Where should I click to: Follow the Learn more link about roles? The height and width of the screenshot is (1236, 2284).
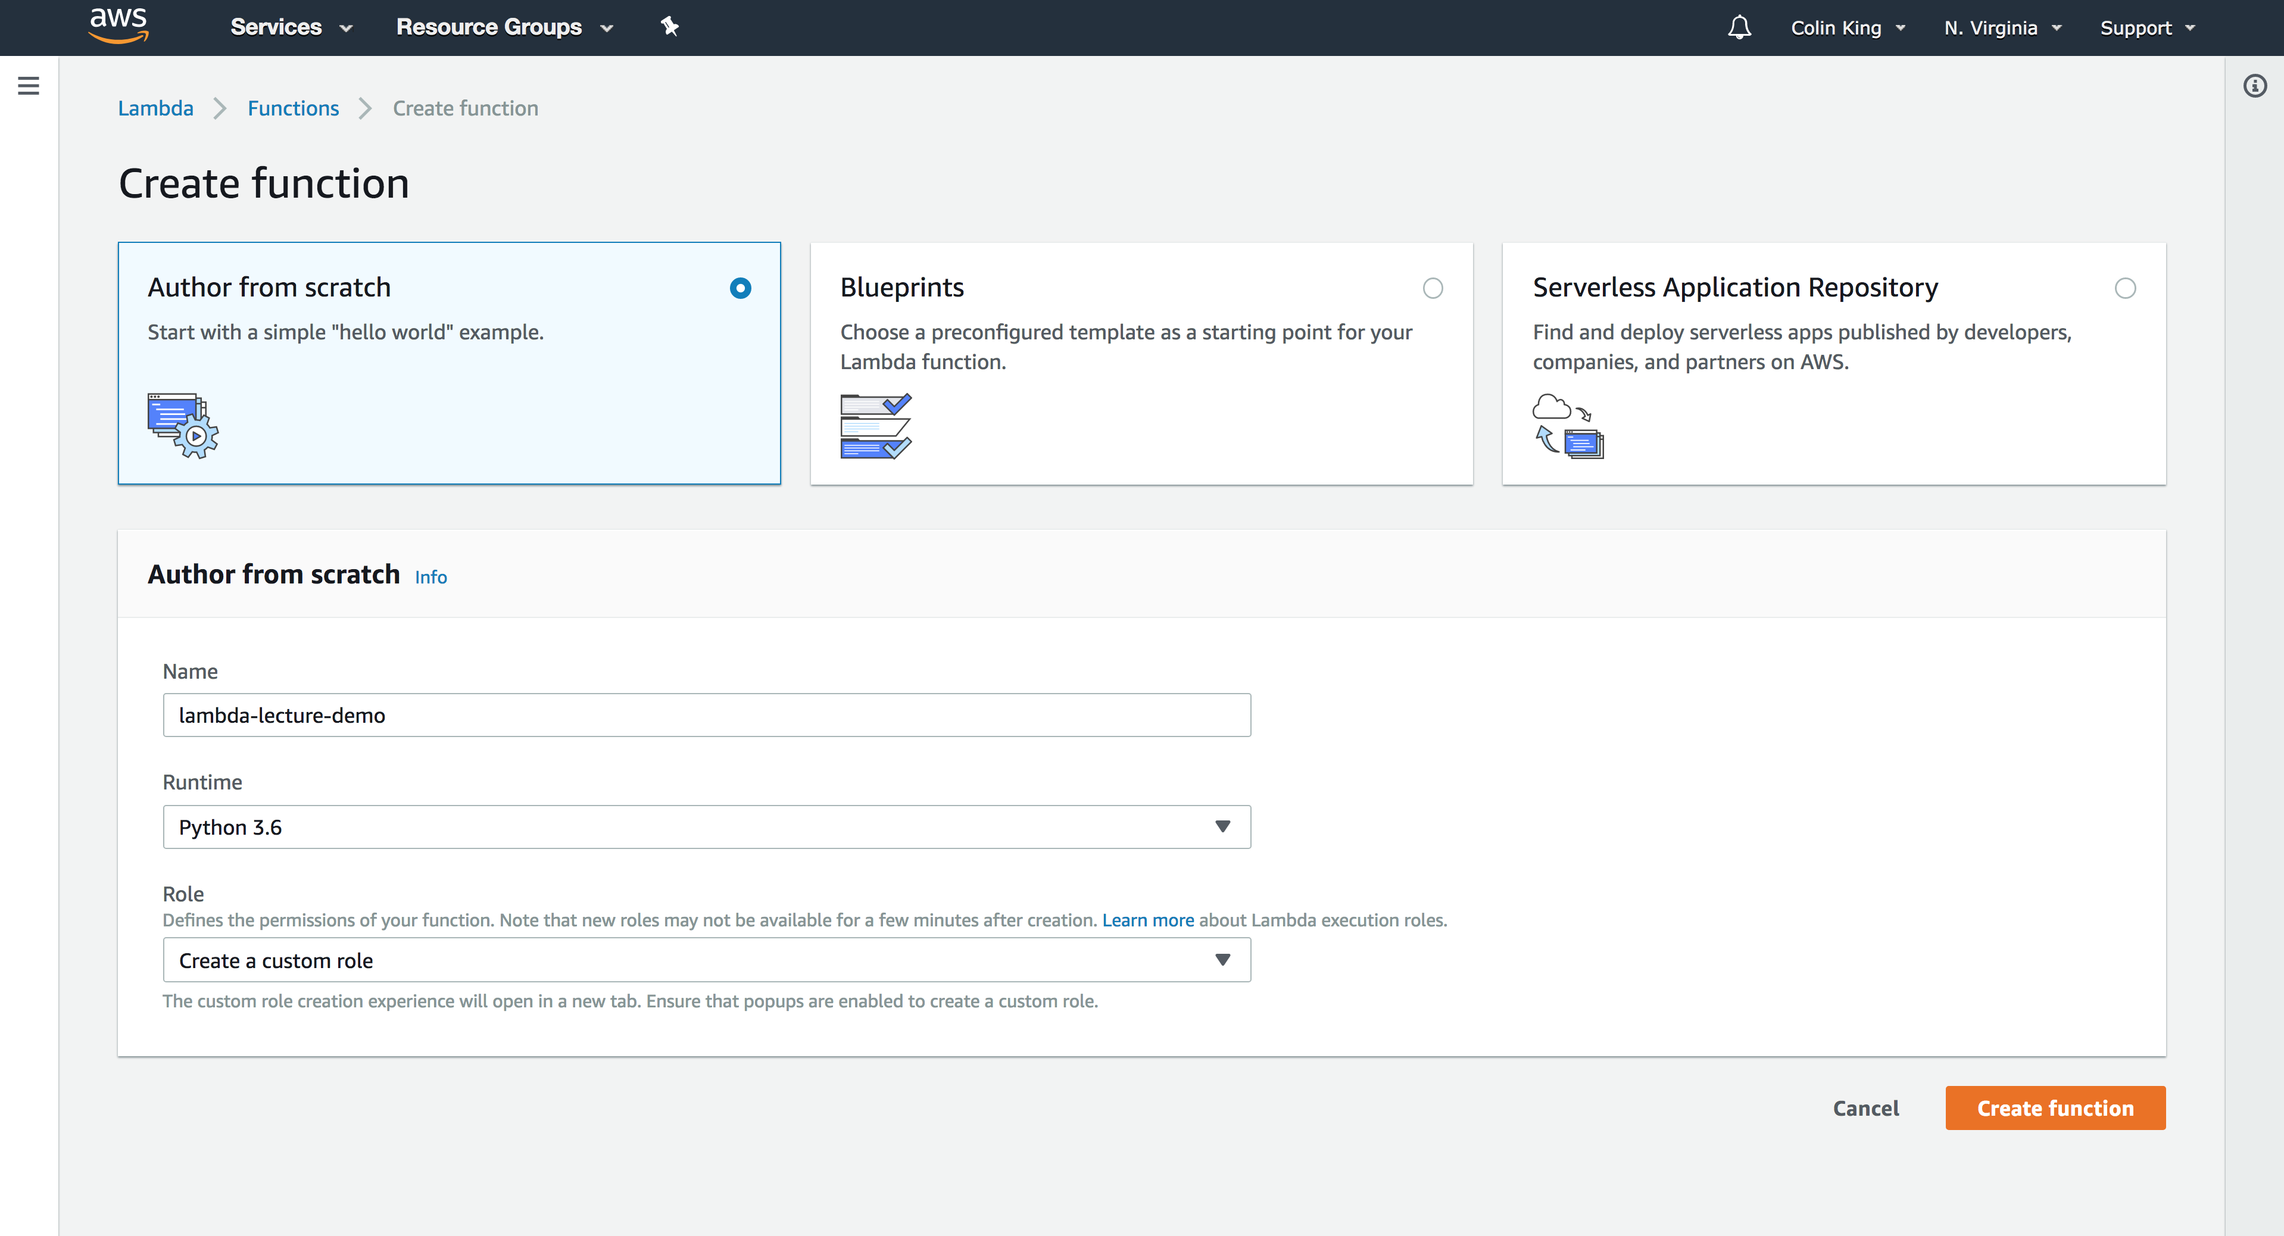pos(1147,920)
